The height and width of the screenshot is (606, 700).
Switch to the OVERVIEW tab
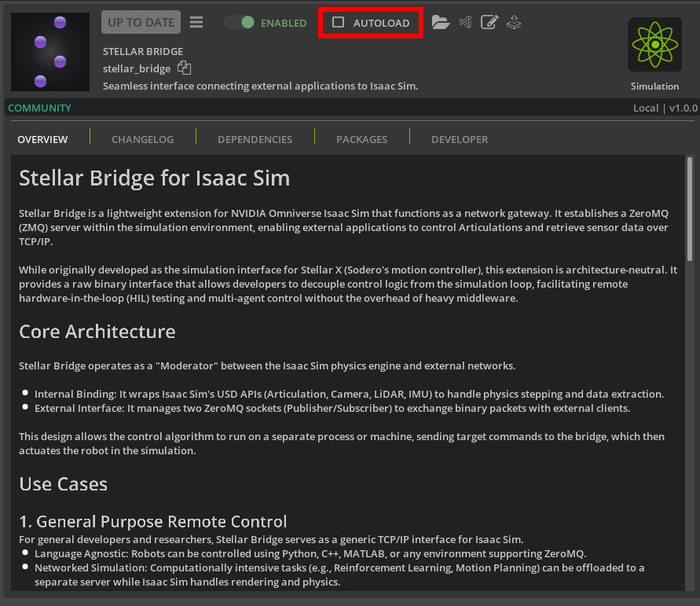[42, 139]
